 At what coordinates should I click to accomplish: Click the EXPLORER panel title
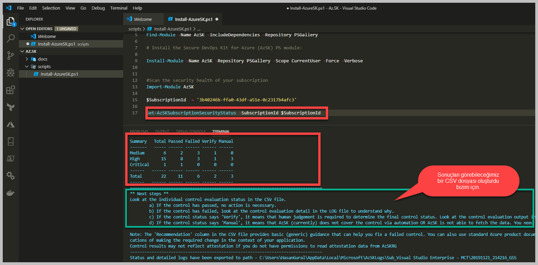coord(34,19)
